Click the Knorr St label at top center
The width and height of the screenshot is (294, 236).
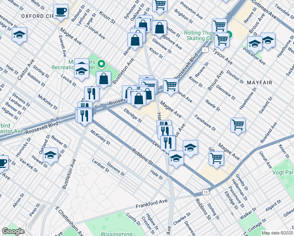[107, 17]
